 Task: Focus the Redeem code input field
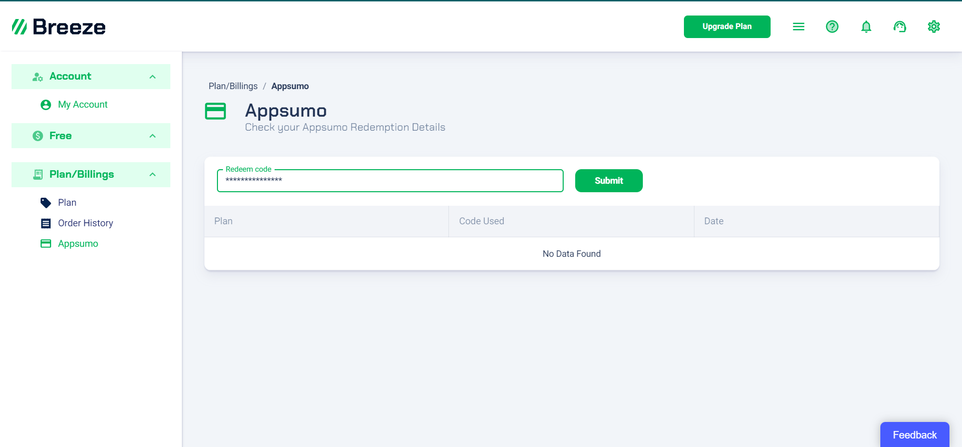coord(390,181)
